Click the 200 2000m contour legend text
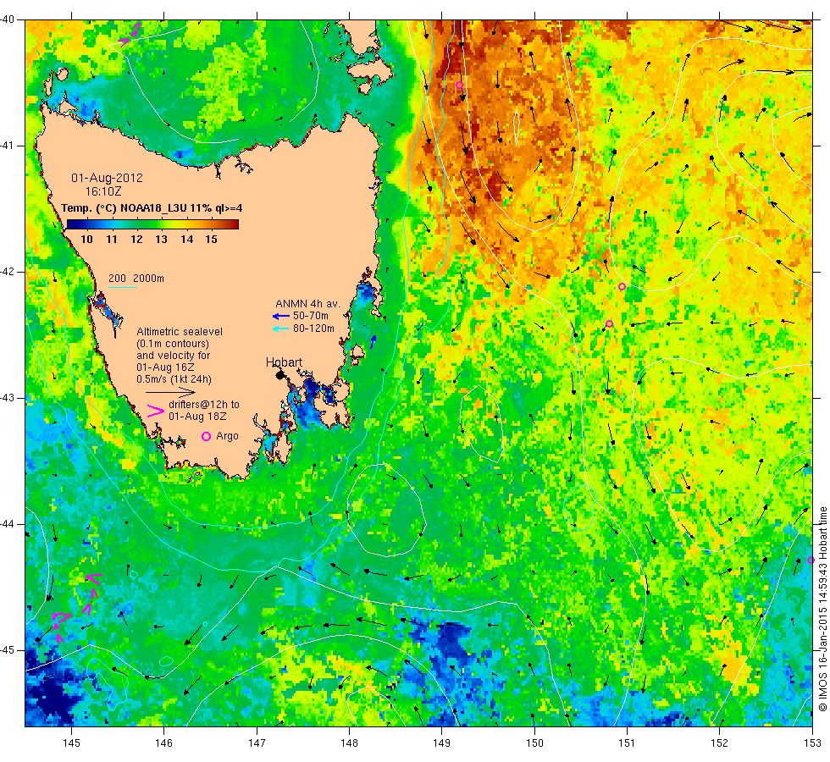 [136, 279]
